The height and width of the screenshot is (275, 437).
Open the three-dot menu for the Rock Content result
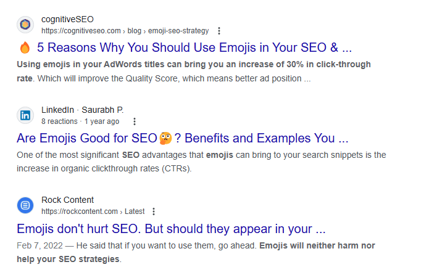tap(154, 211)
